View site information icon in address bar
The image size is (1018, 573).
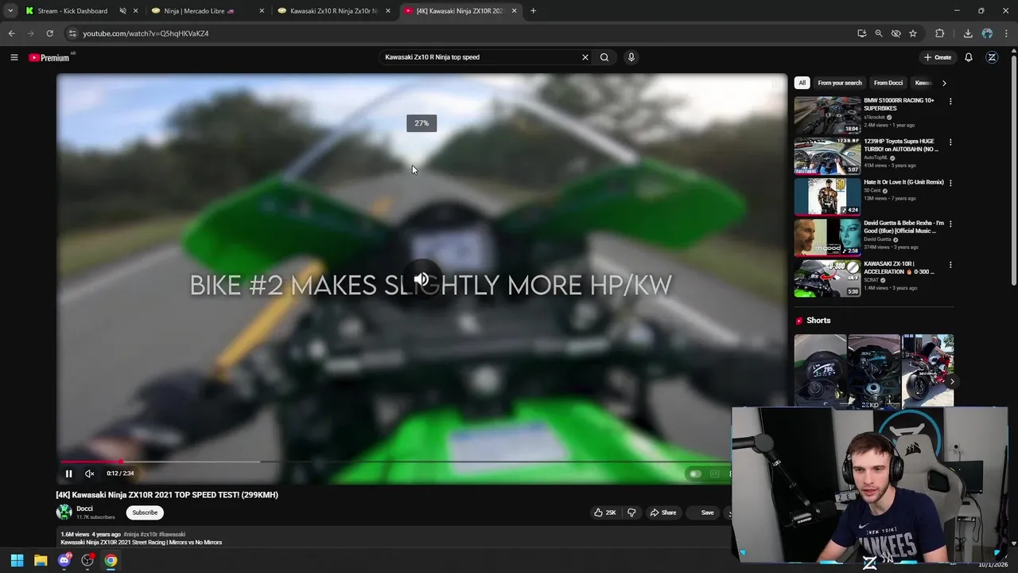tap(72, 33)
